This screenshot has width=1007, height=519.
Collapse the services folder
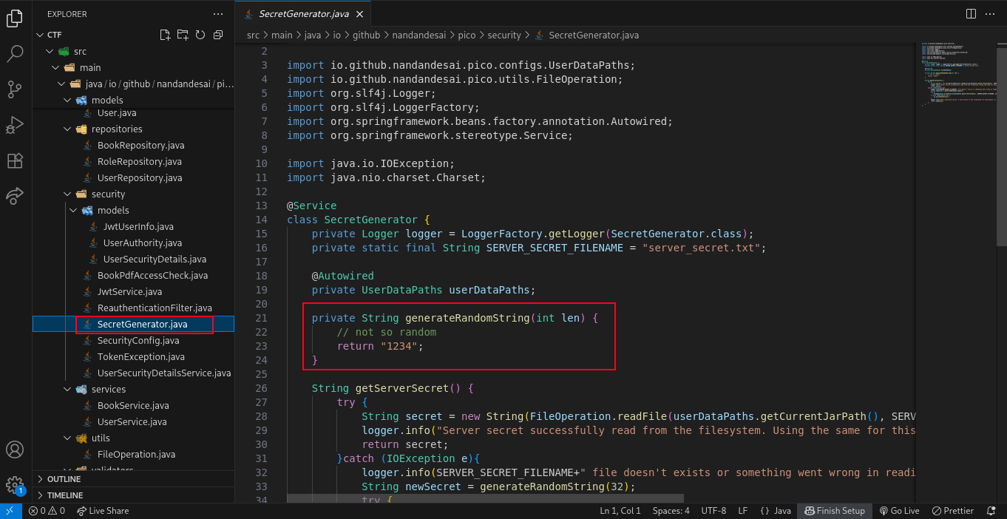click(108, 390)
